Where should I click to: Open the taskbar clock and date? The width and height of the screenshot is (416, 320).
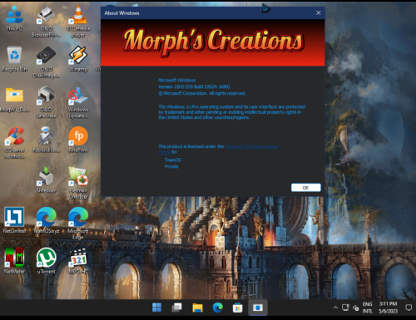click(389, 308)
